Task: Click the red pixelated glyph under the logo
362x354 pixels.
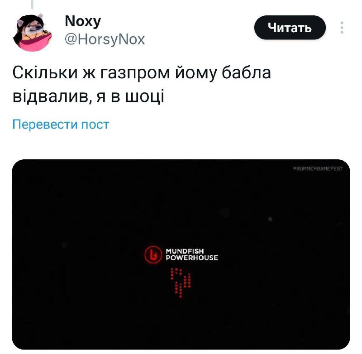Action: click(181, 283)
